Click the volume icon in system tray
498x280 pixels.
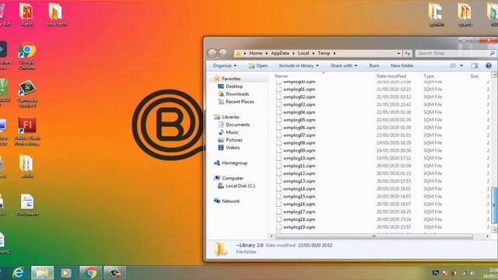[x=472, y=273]
